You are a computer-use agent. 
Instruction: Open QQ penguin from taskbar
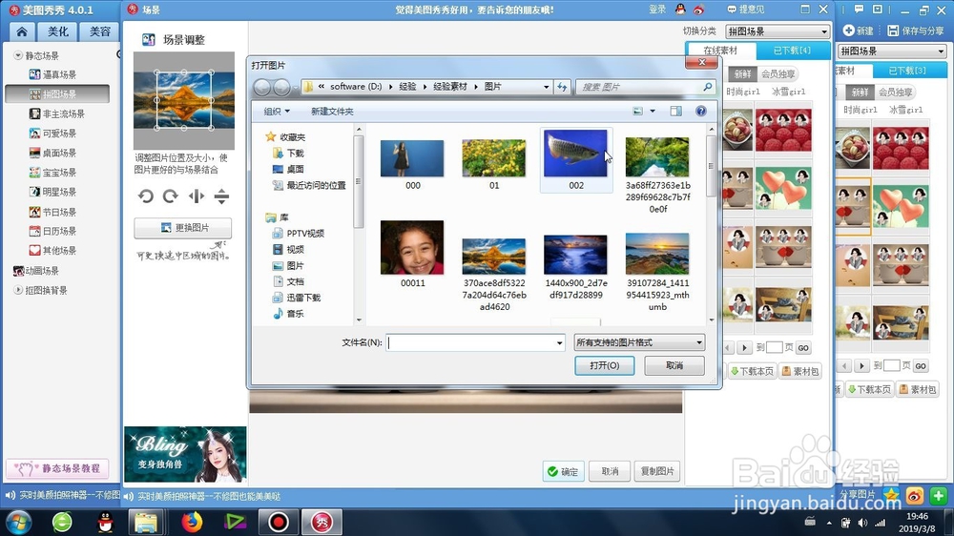(105, 522)
